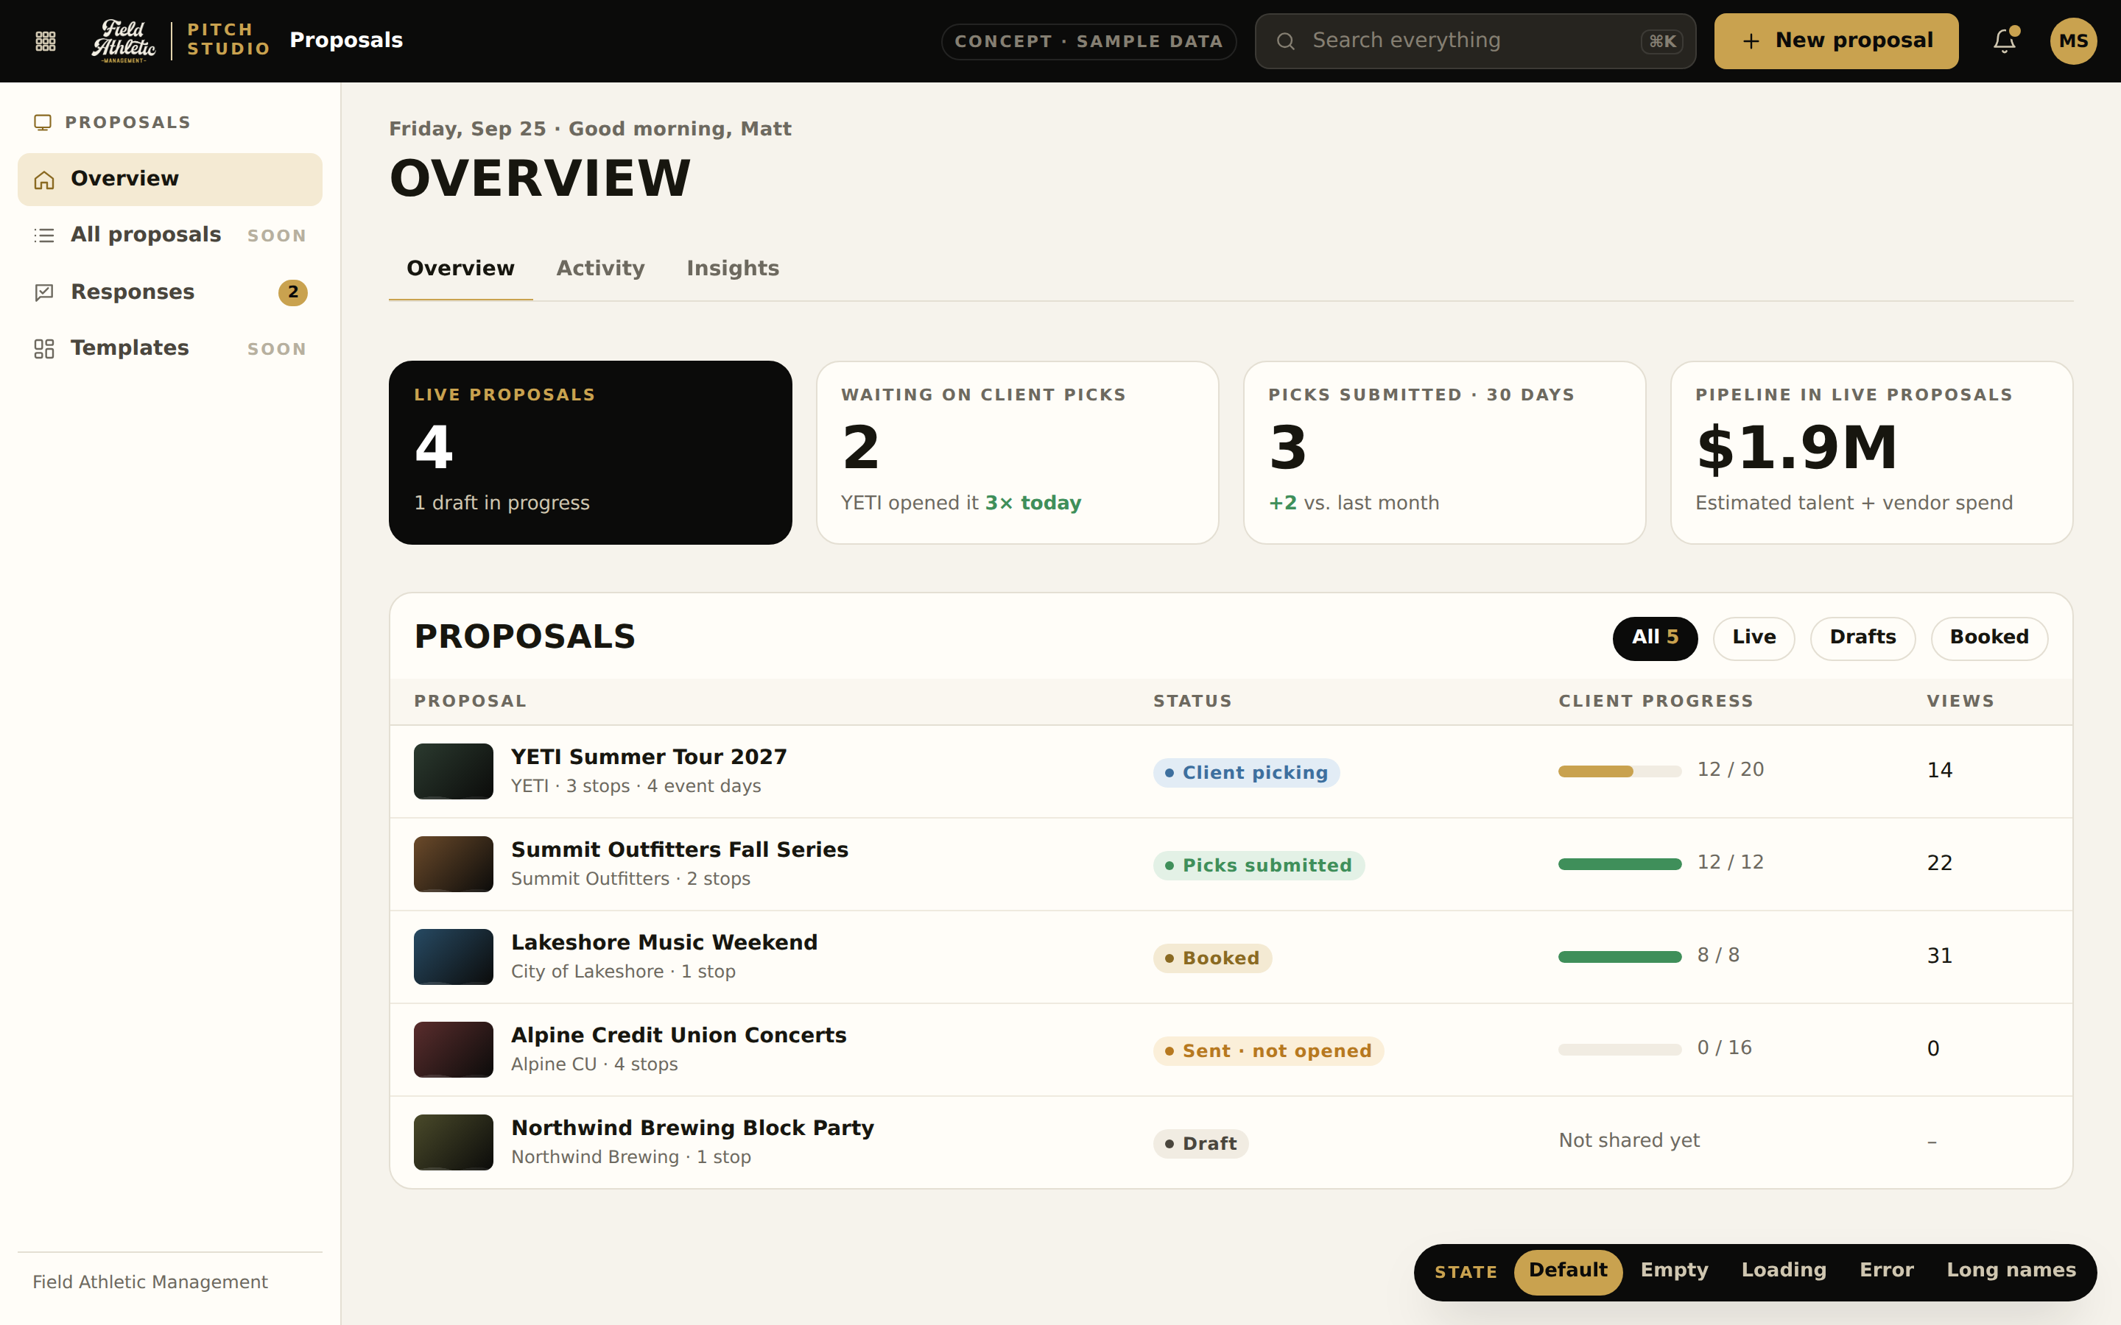2121x1325 pixels.
Task: Click the Pipeline in Live Proposals card
Action: (x=1871, y=453)
